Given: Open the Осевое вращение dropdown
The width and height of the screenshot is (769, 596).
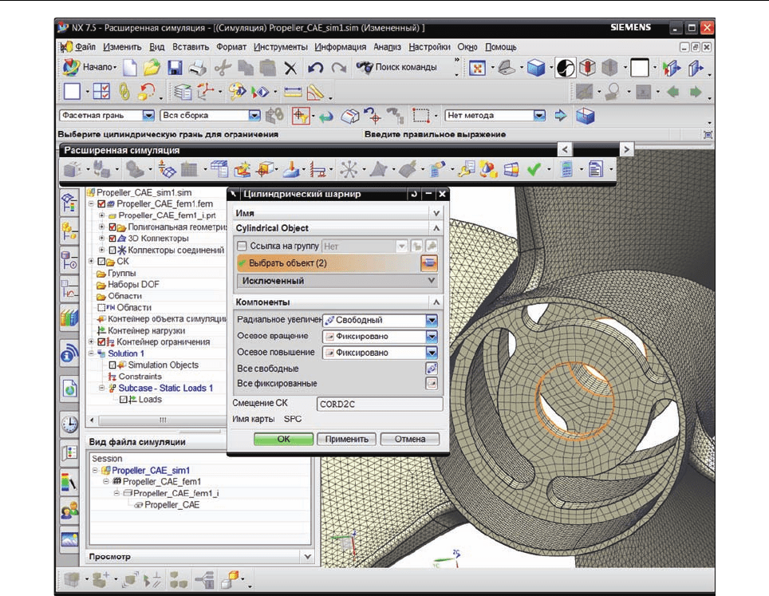Looking at the screenshot, I should point(431,337).
